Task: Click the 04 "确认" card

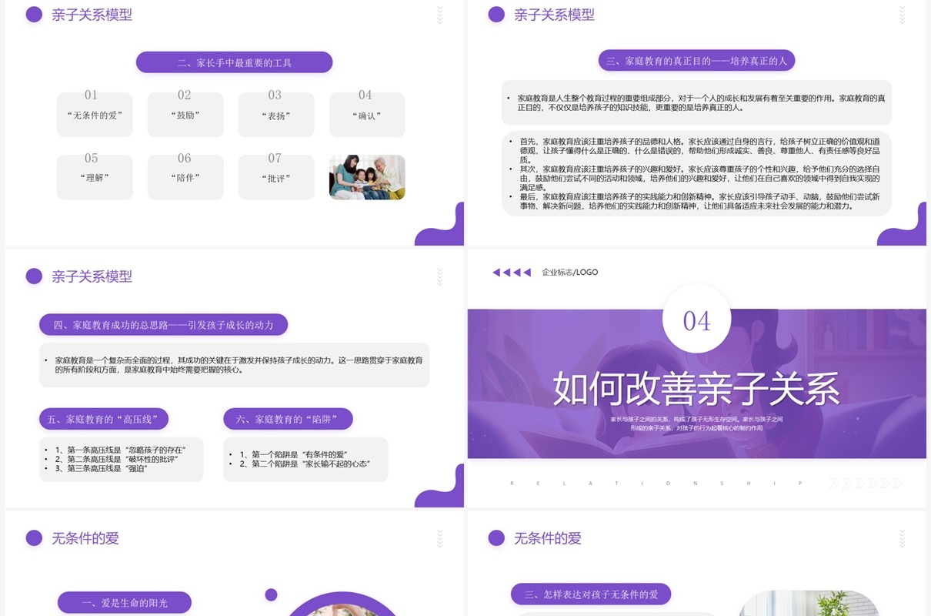Action: [x=367, y=115]
